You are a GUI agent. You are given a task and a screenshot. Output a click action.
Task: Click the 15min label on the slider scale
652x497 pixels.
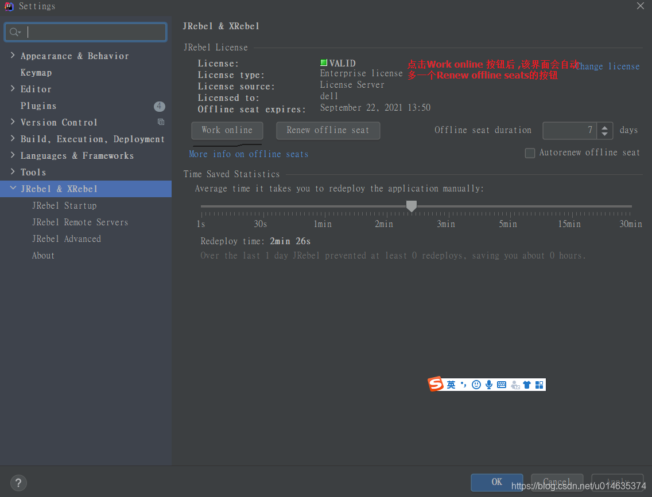coord(569,224)
